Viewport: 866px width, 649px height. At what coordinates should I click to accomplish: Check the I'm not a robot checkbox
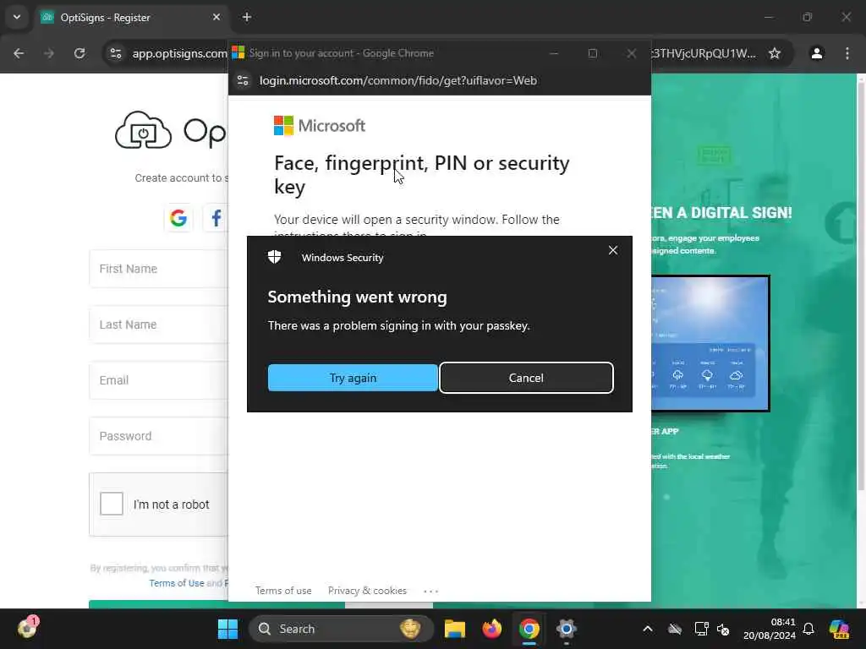(x=111, y=504)
